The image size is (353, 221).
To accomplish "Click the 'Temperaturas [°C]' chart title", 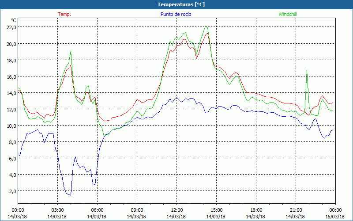I will pyautogui.click(x=181, y=4).
